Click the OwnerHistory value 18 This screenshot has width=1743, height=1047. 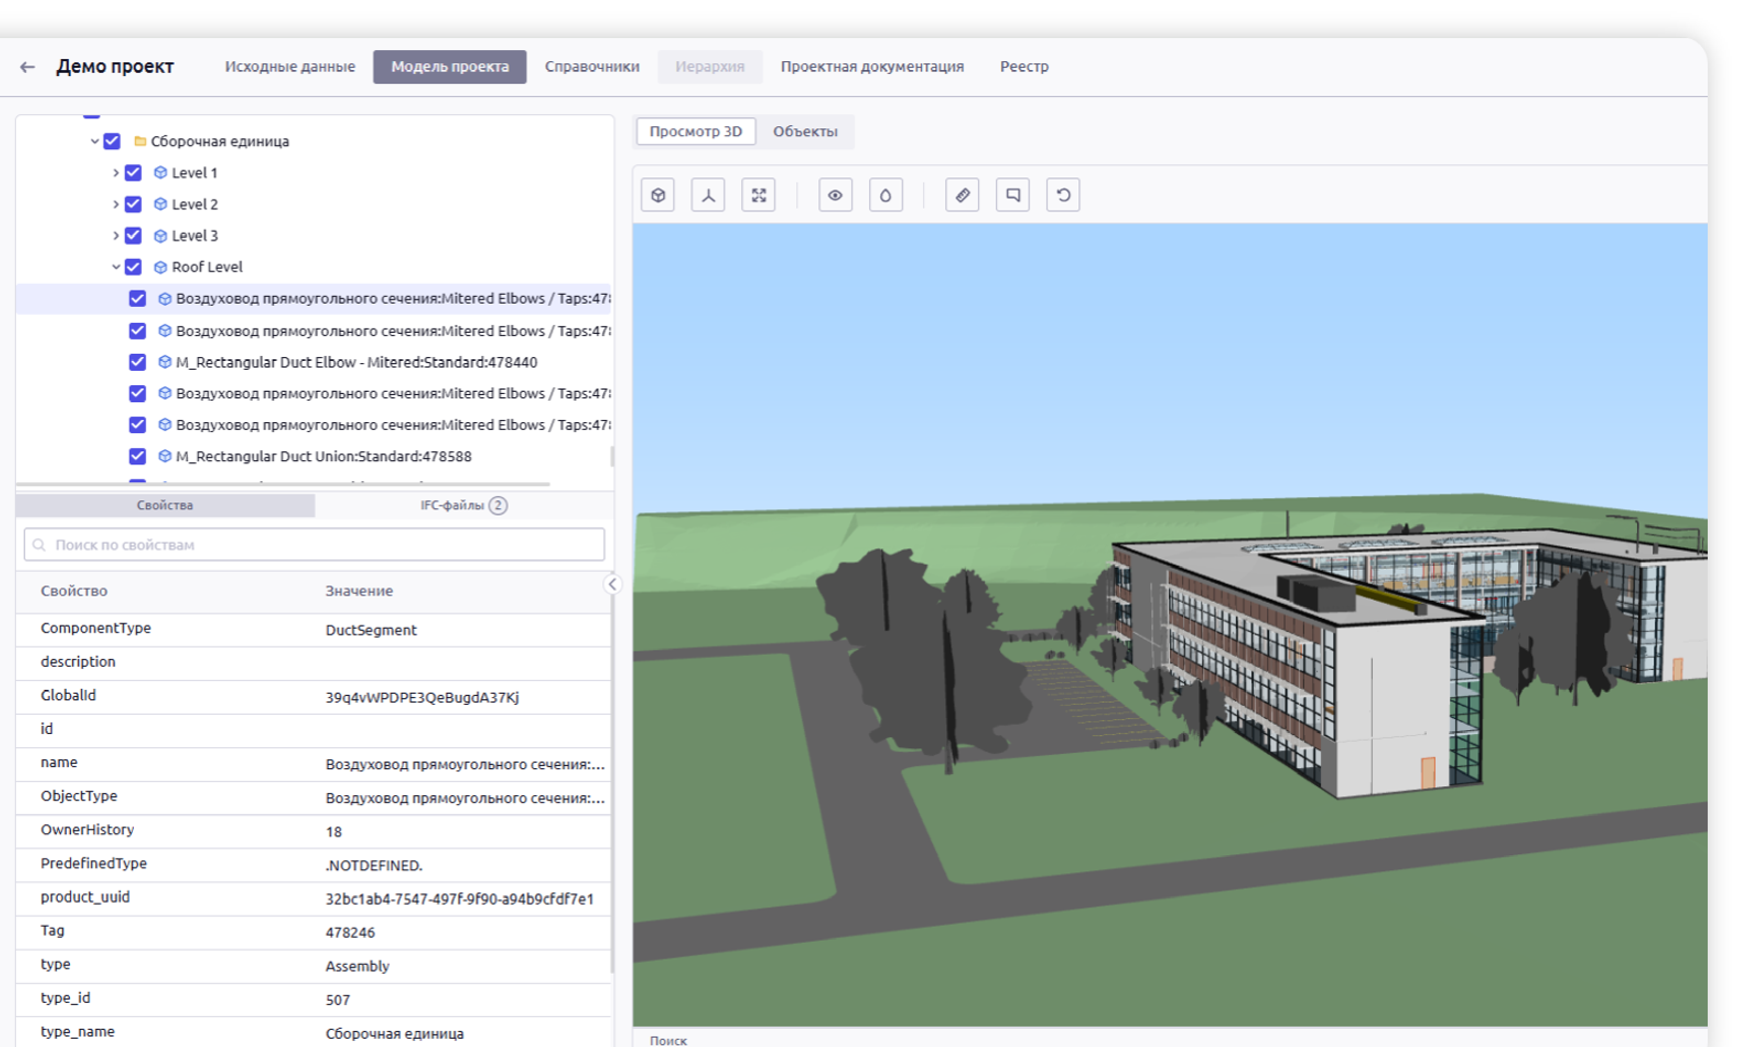[x=333, y=832]
